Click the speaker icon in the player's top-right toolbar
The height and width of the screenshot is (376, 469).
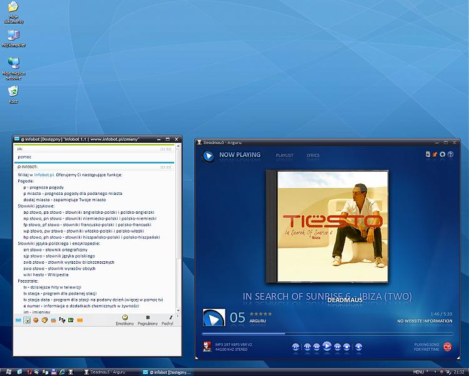[428, 154]
